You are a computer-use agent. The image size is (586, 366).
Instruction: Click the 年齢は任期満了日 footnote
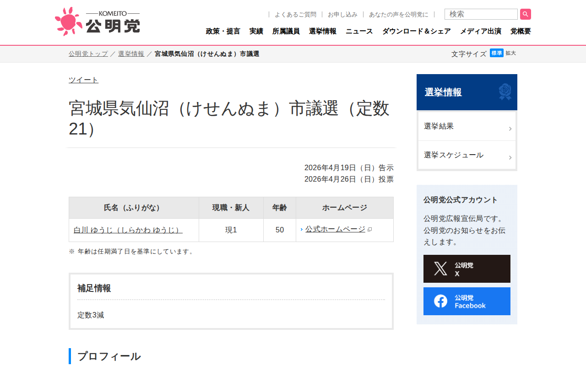[x=131, y=252]
